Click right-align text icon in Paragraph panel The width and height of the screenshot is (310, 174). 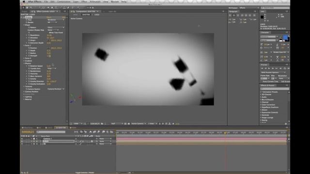(238, 15)
